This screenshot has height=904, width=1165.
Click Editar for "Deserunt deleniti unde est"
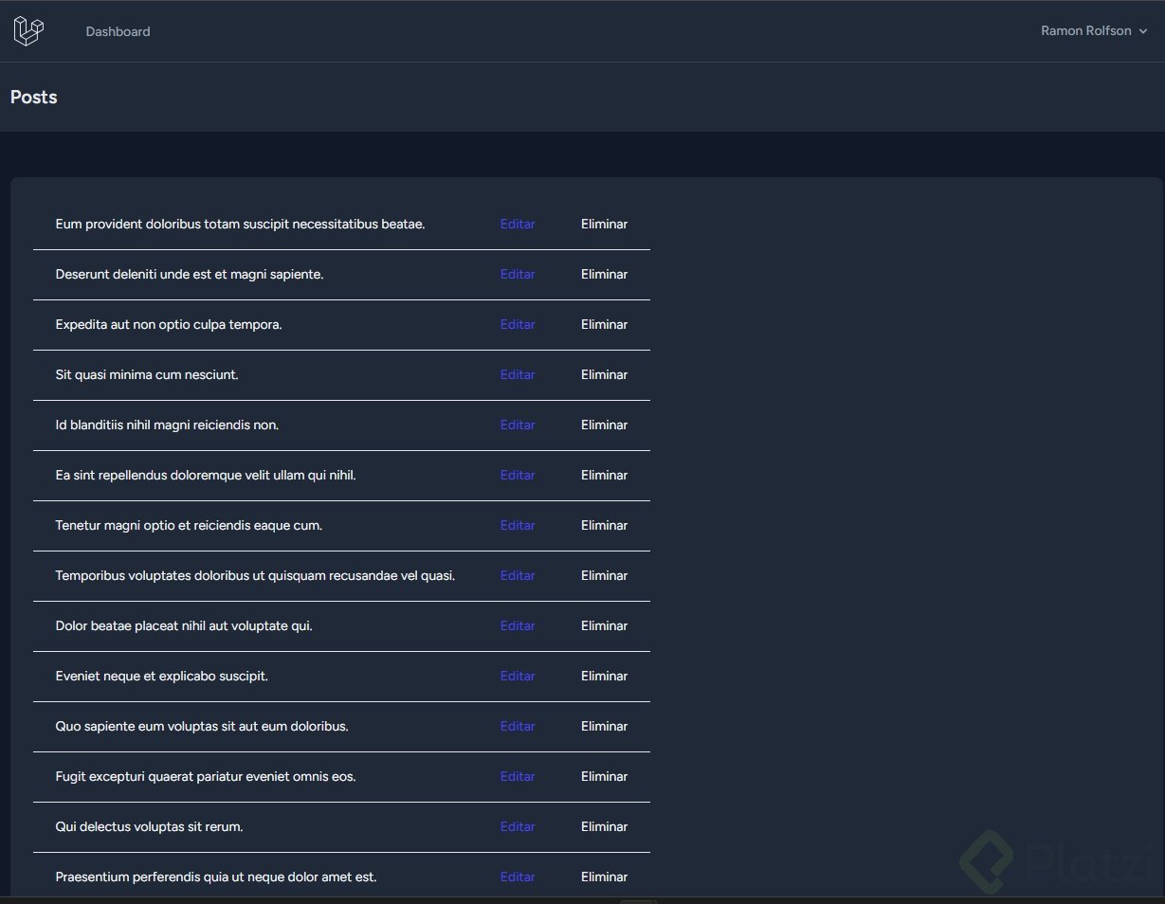pos(518,275)
